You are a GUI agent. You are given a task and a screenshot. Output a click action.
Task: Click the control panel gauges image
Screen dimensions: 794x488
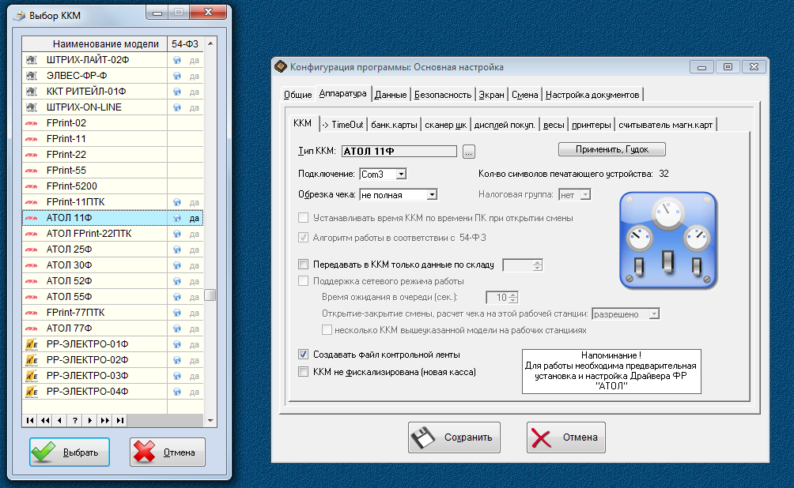pyautogui.click(x=668, y=240)
